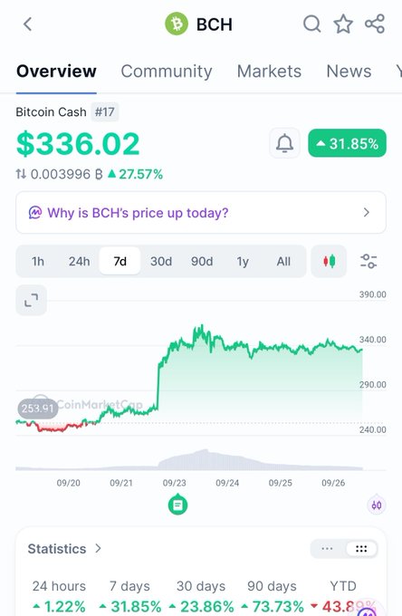The height and width of the screenshot is (616, 402).
Task: Tap the purple compare icon below chart
Action: (x=377, y=505)
